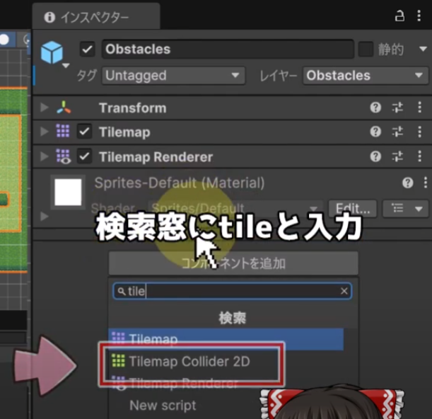Viewport: 432px width, 419px height.
Task: Focus the component search field with tile
Action: click(232, 292)
